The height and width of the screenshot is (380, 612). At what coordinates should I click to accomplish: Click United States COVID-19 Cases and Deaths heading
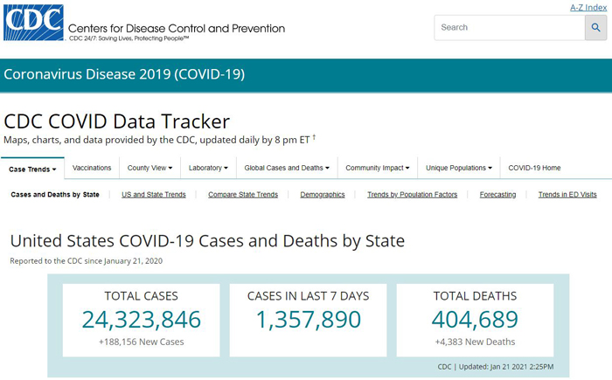208,241
